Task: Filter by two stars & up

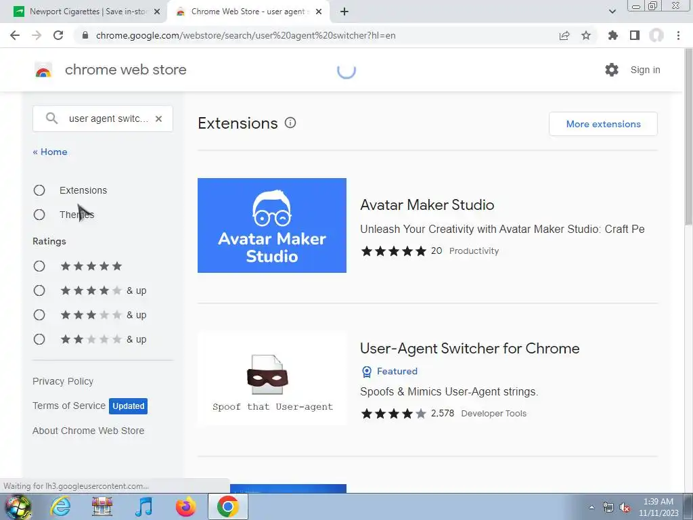Action: (x=39, y=339)
